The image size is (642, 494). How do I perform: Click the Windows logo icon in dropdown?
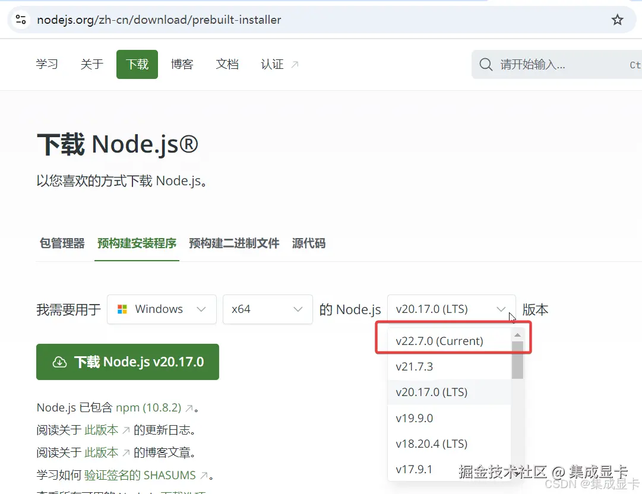coord(122,309)
